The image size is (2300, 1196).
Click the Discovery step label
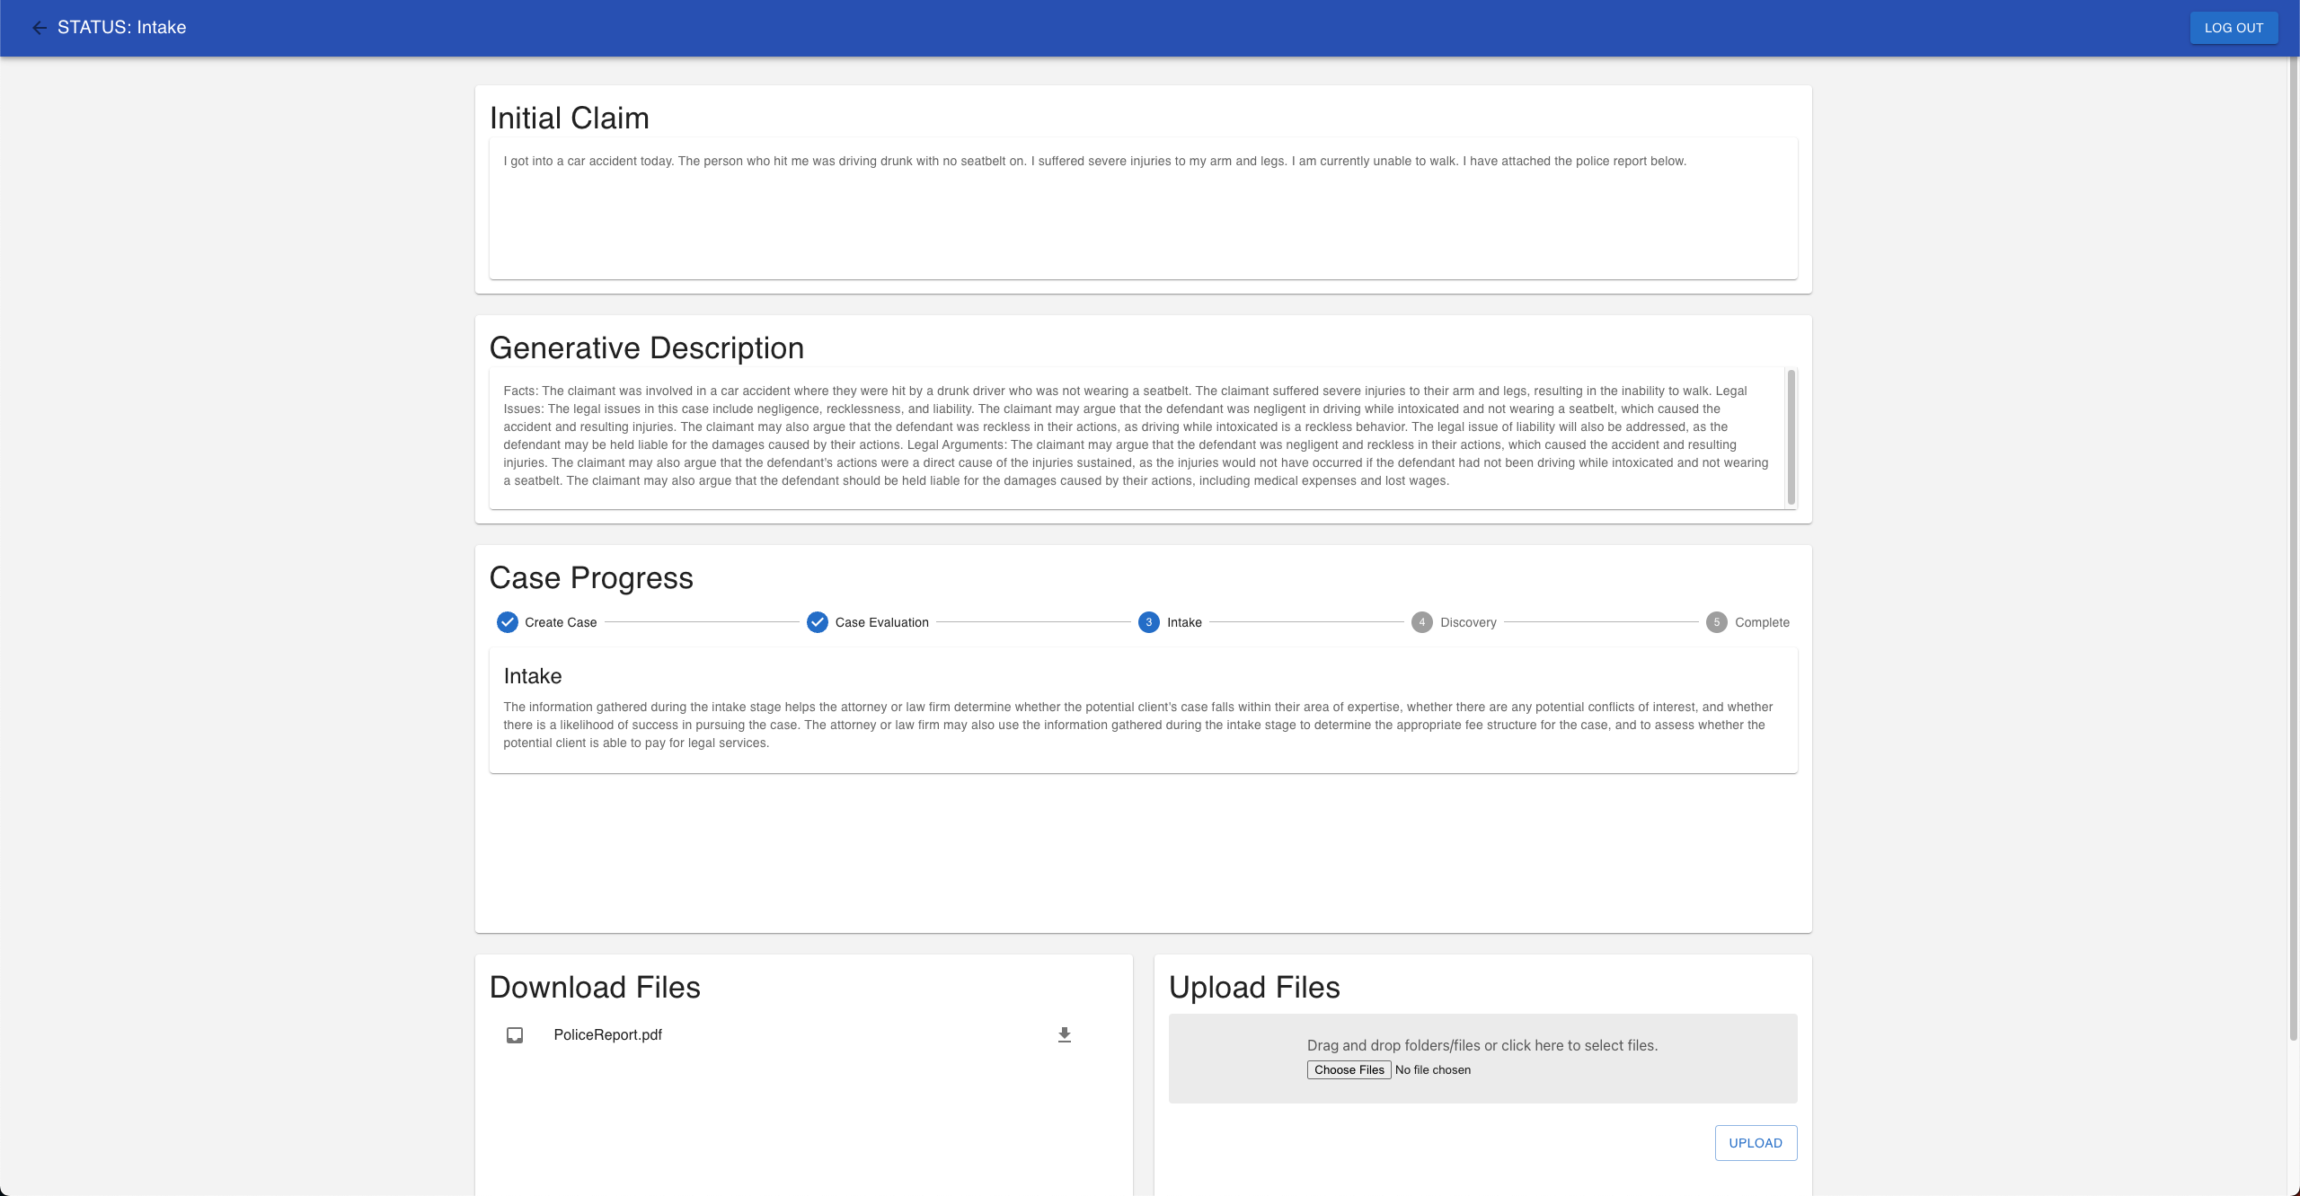pyautogui.click(x=1468, y=622)
